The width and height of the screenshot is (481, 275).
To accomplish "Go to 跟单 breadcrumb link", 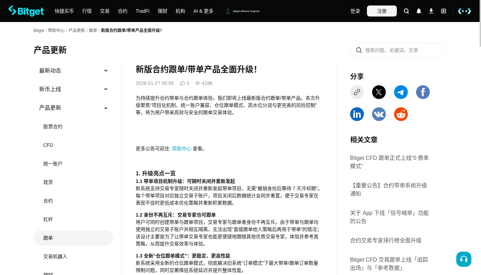I will click(93, 30).
